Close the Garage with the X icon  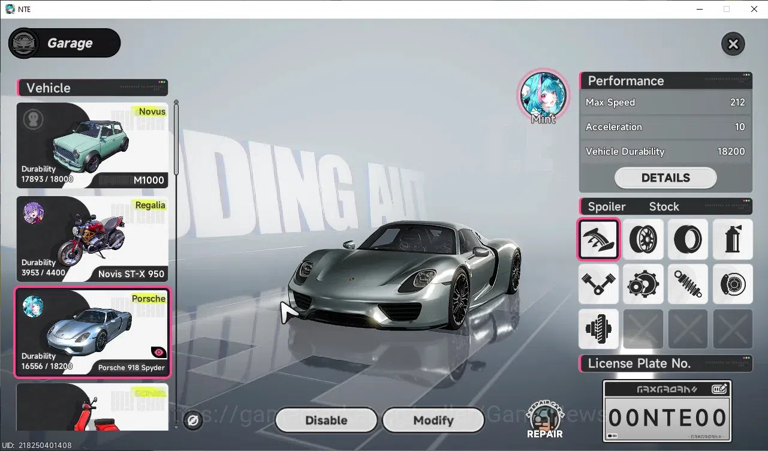[733, 44]
